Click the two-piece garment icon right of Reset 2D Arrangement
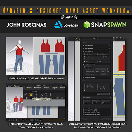 coord(35,95)
